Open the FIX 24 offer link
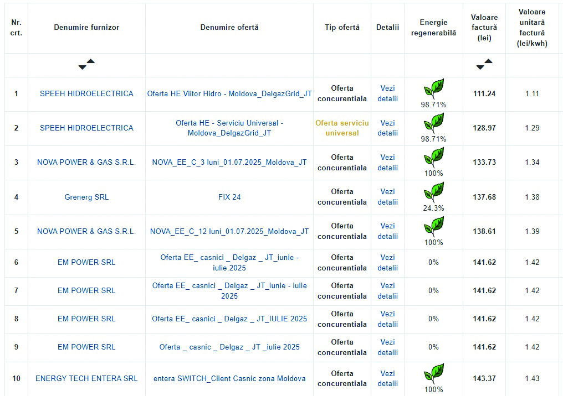Image resolution: width=563 pixels, height=396 pixels. (229, 197)
